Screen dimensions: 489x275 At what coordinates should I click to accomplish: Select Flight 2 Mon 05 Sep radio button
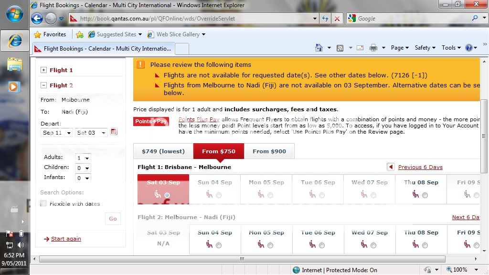pos(270,245)
